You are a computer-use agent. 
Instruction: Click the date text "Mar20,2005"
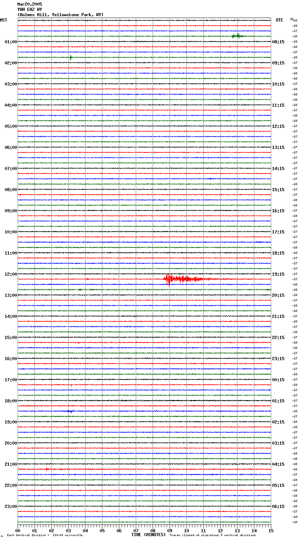[30, 4]
